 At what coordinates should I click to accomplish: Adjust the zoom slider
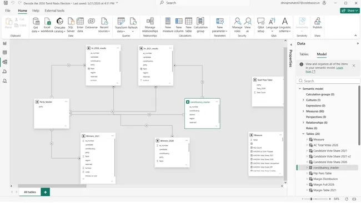click(311, 199)
